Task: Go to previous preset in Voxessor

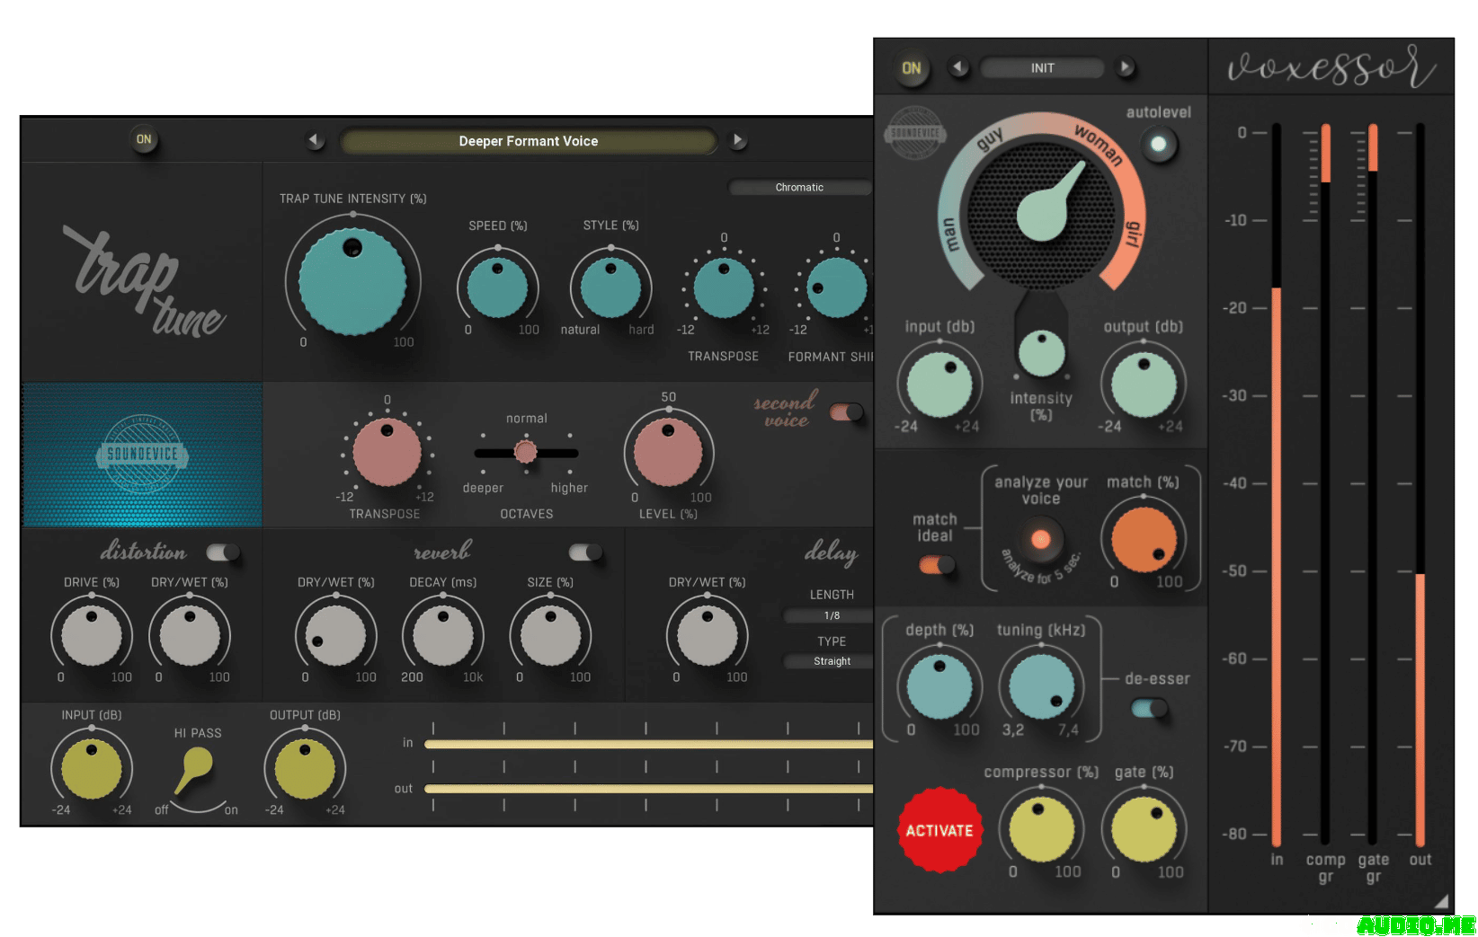Action: tap(958, 67)
